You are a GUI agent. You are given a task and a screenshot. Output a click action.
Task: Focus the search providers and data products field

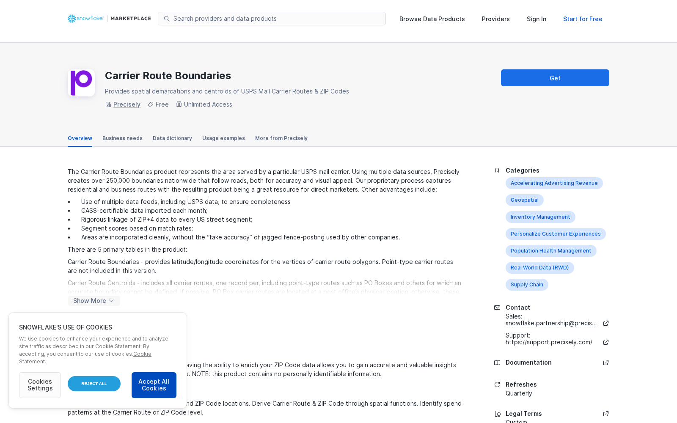[272, 19]
